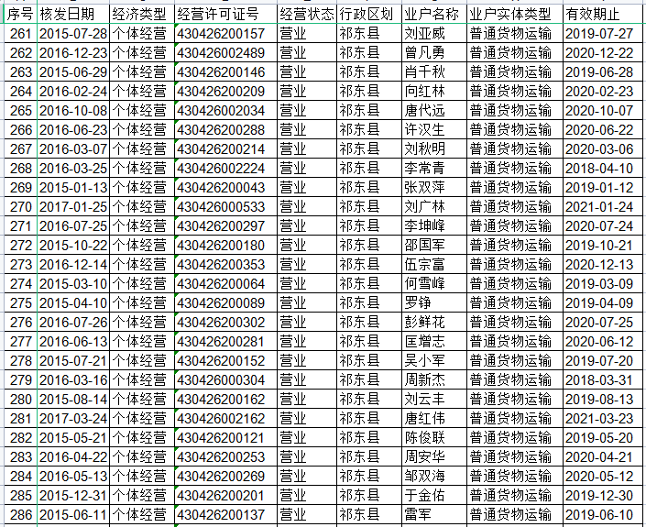Screen dimensions: 646x527
Task: Select the expiry date 2021-03-23
Action: tap(598, 418)
